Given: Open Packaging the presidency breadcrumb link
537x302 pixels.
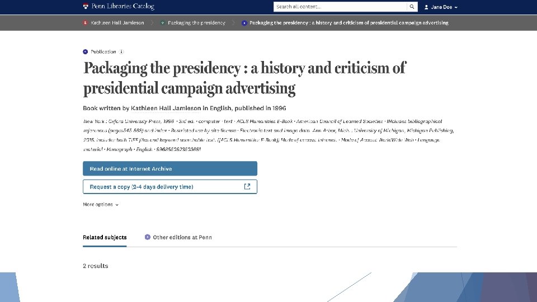Looking at the screenshot, I should tap(196, 23).
